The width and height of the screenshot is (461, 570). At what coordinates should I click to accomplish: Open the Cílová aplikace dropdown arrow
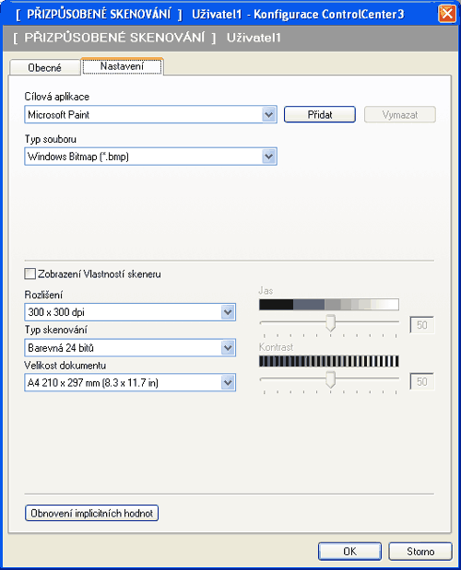268,115
